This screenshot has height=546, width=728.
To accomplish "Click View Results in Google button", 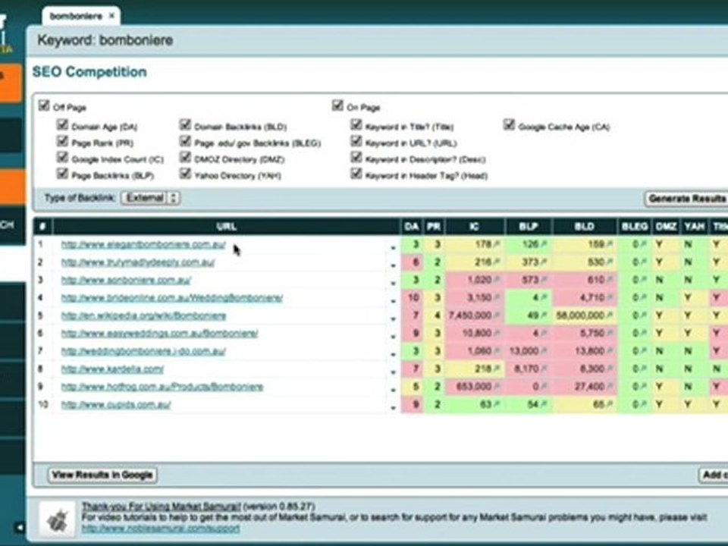I will pos(102,475).
